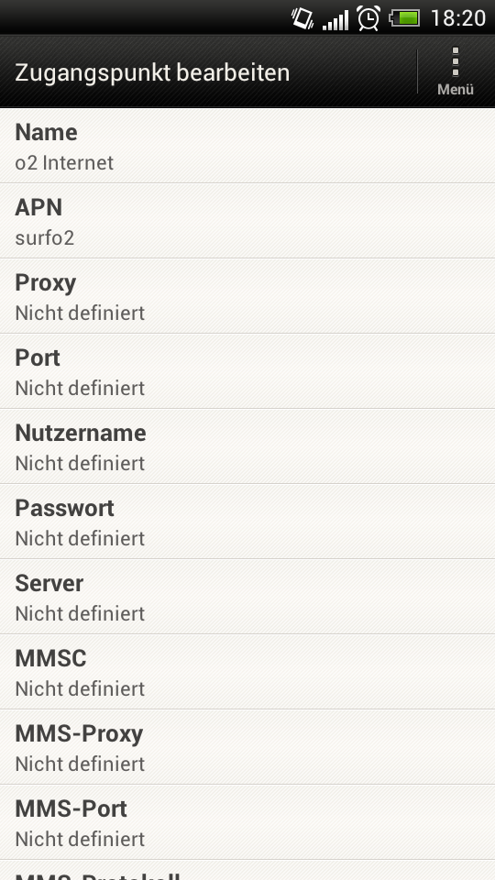Tap the Zugangspunkt bearbeiten title
The image size is (495, 880).
(152, 73)
